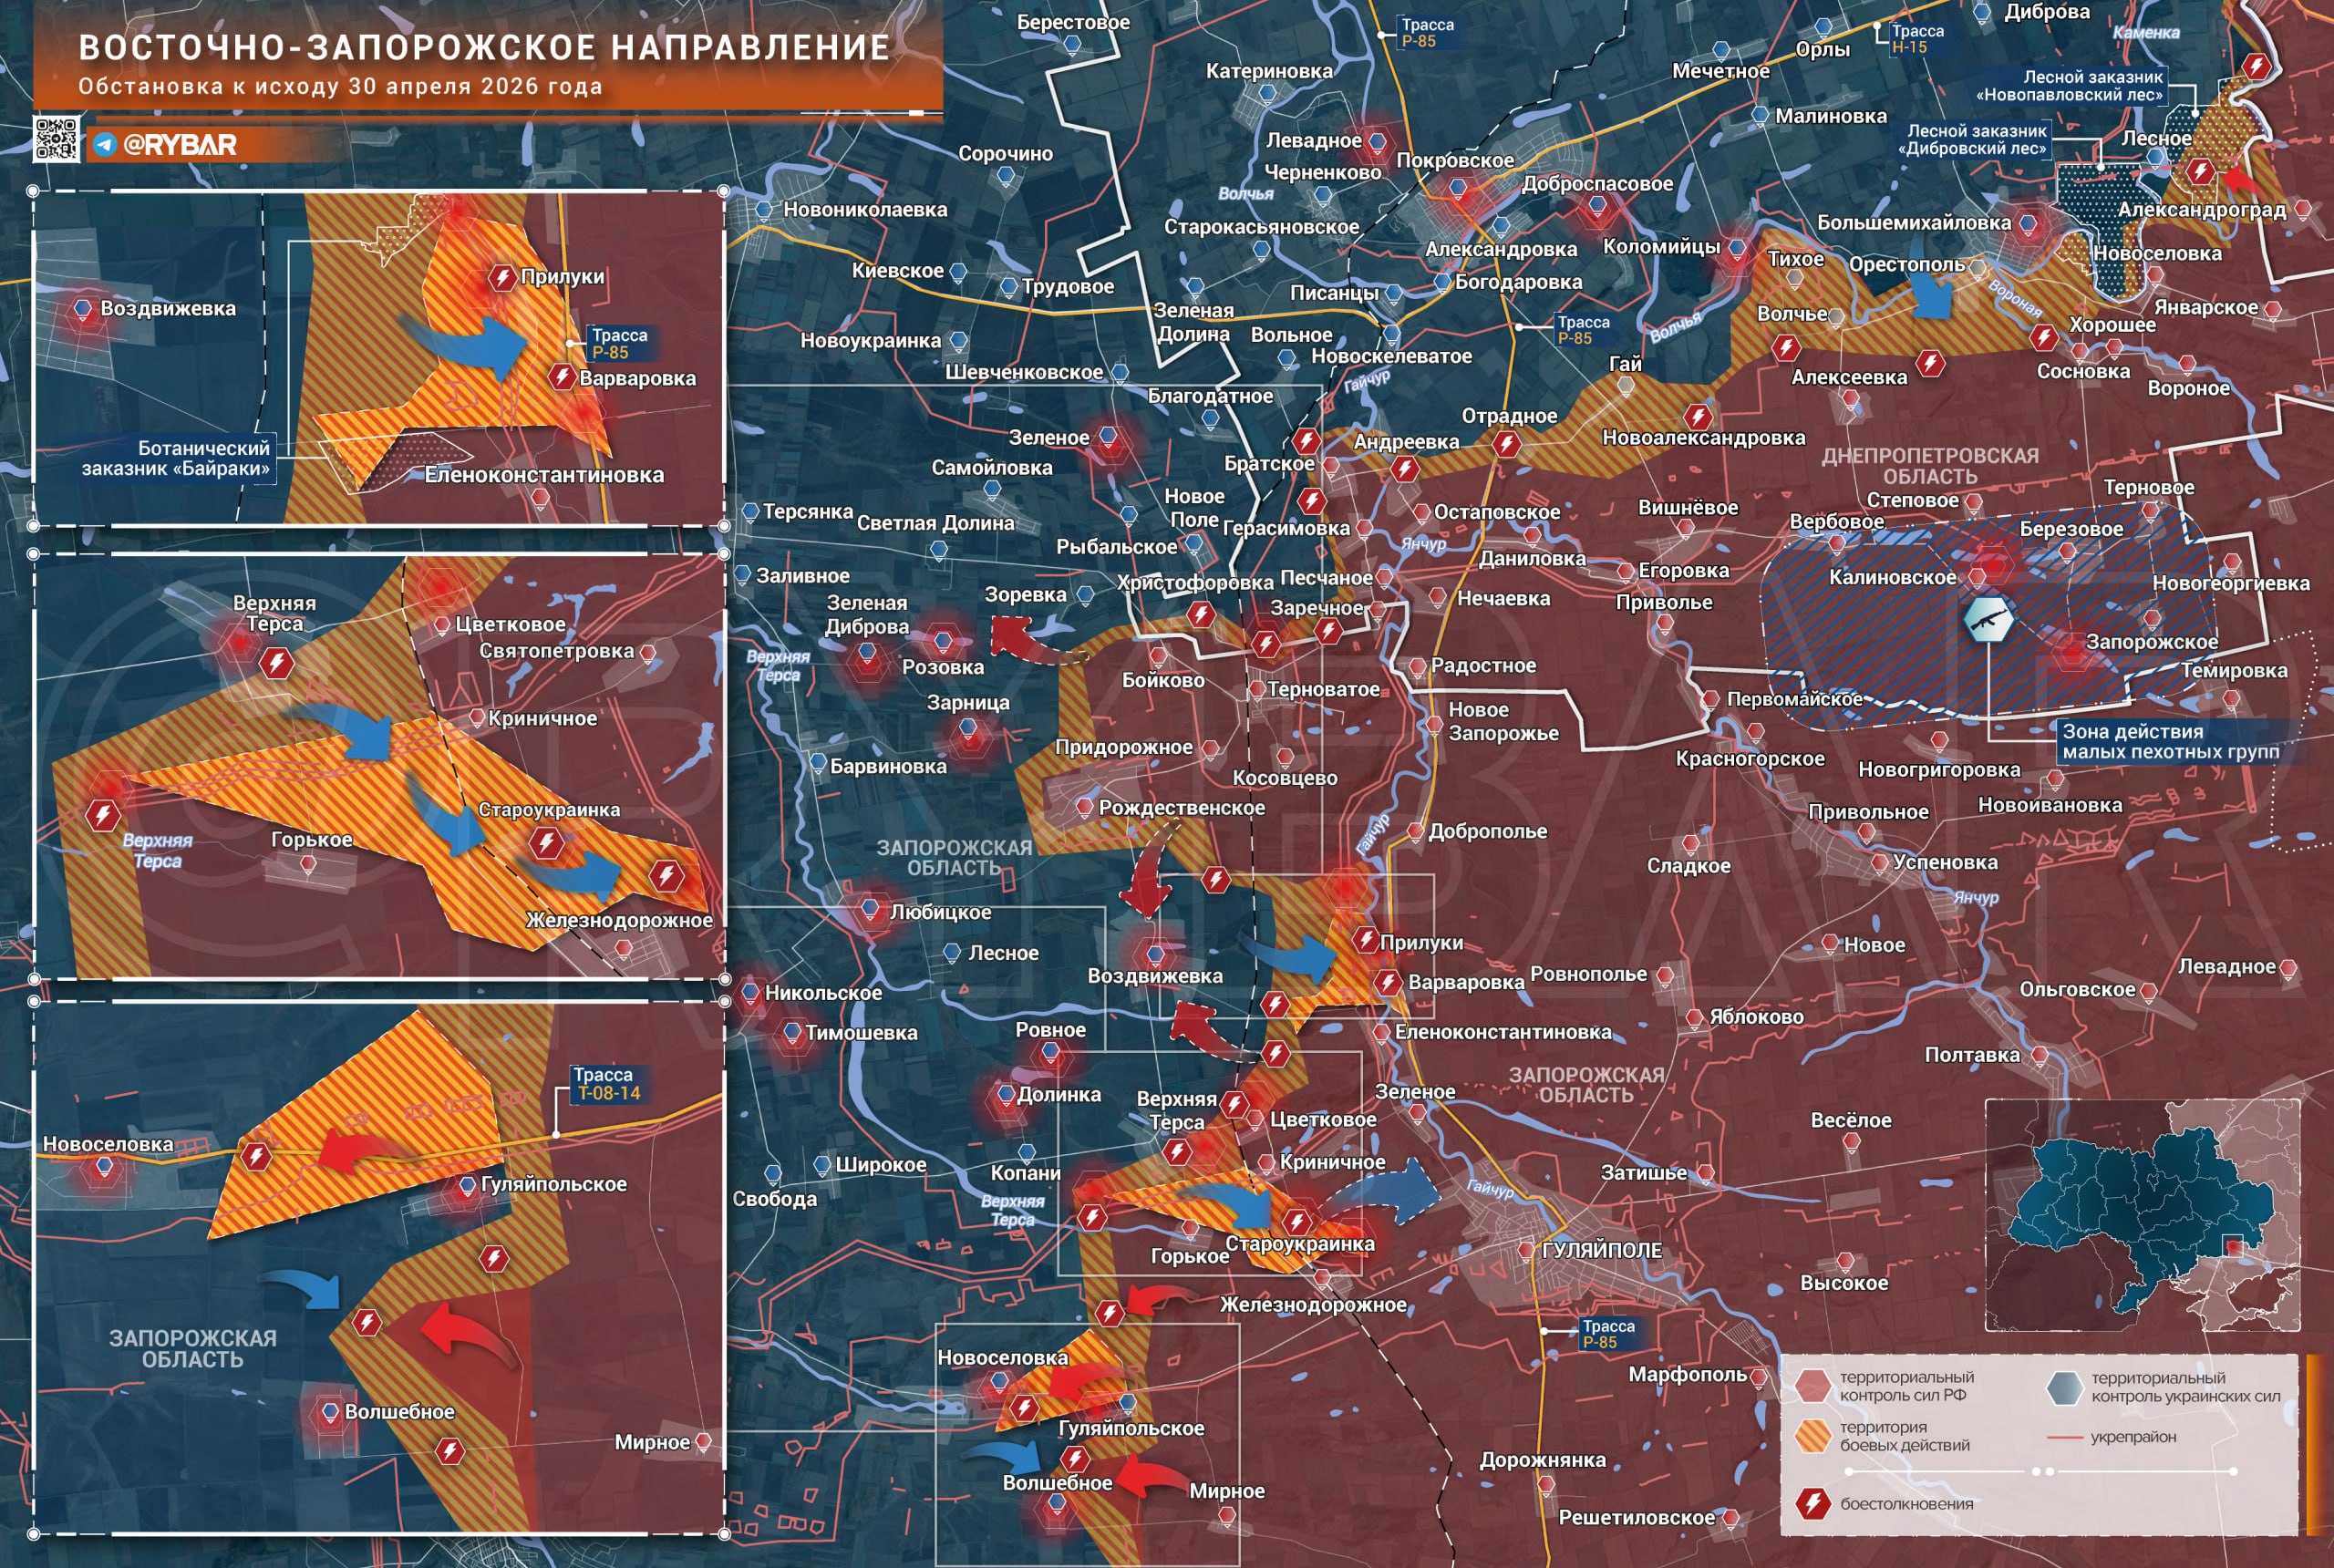Click the clash marker beside Прилуки in top inset

[x=502, y=277]
